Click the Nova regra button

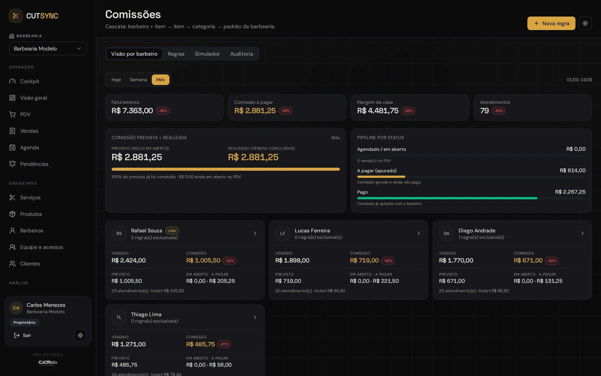coord(551,23)
